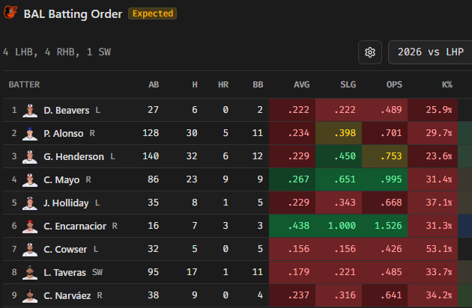Viewport: 472px width, 308px height.
Task: Click the Orioles team logo
Action: pyautogui.click(x=10, y=13)
